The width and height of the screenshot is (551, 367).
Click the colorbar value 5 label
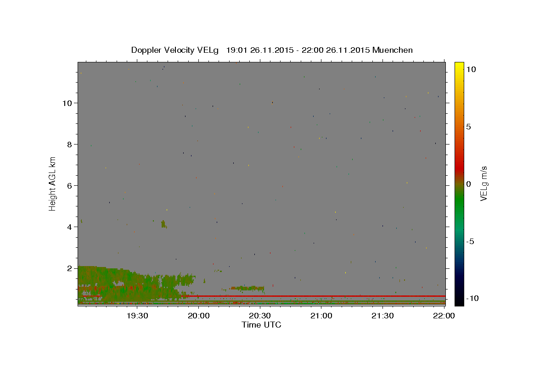click(x=468, y=127)
